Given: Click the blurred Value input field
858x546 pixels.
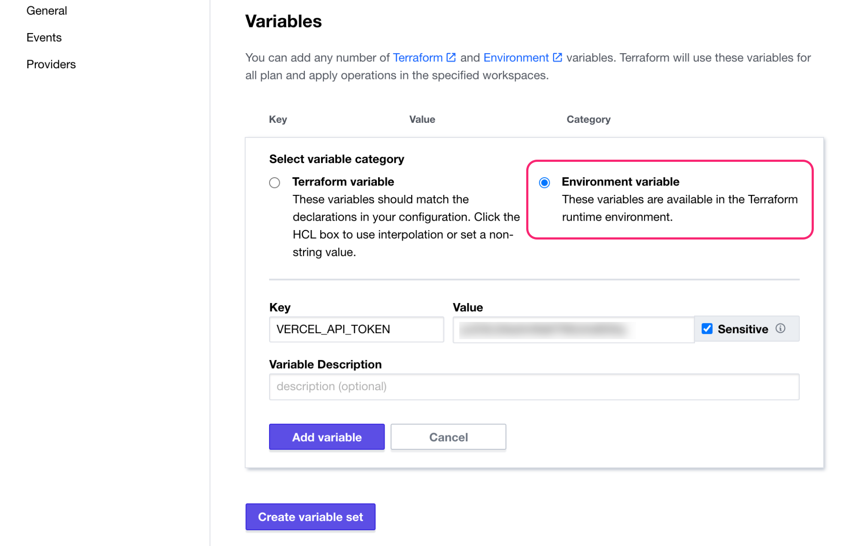Looking at the screenshot, I should [x=573, y=329].
